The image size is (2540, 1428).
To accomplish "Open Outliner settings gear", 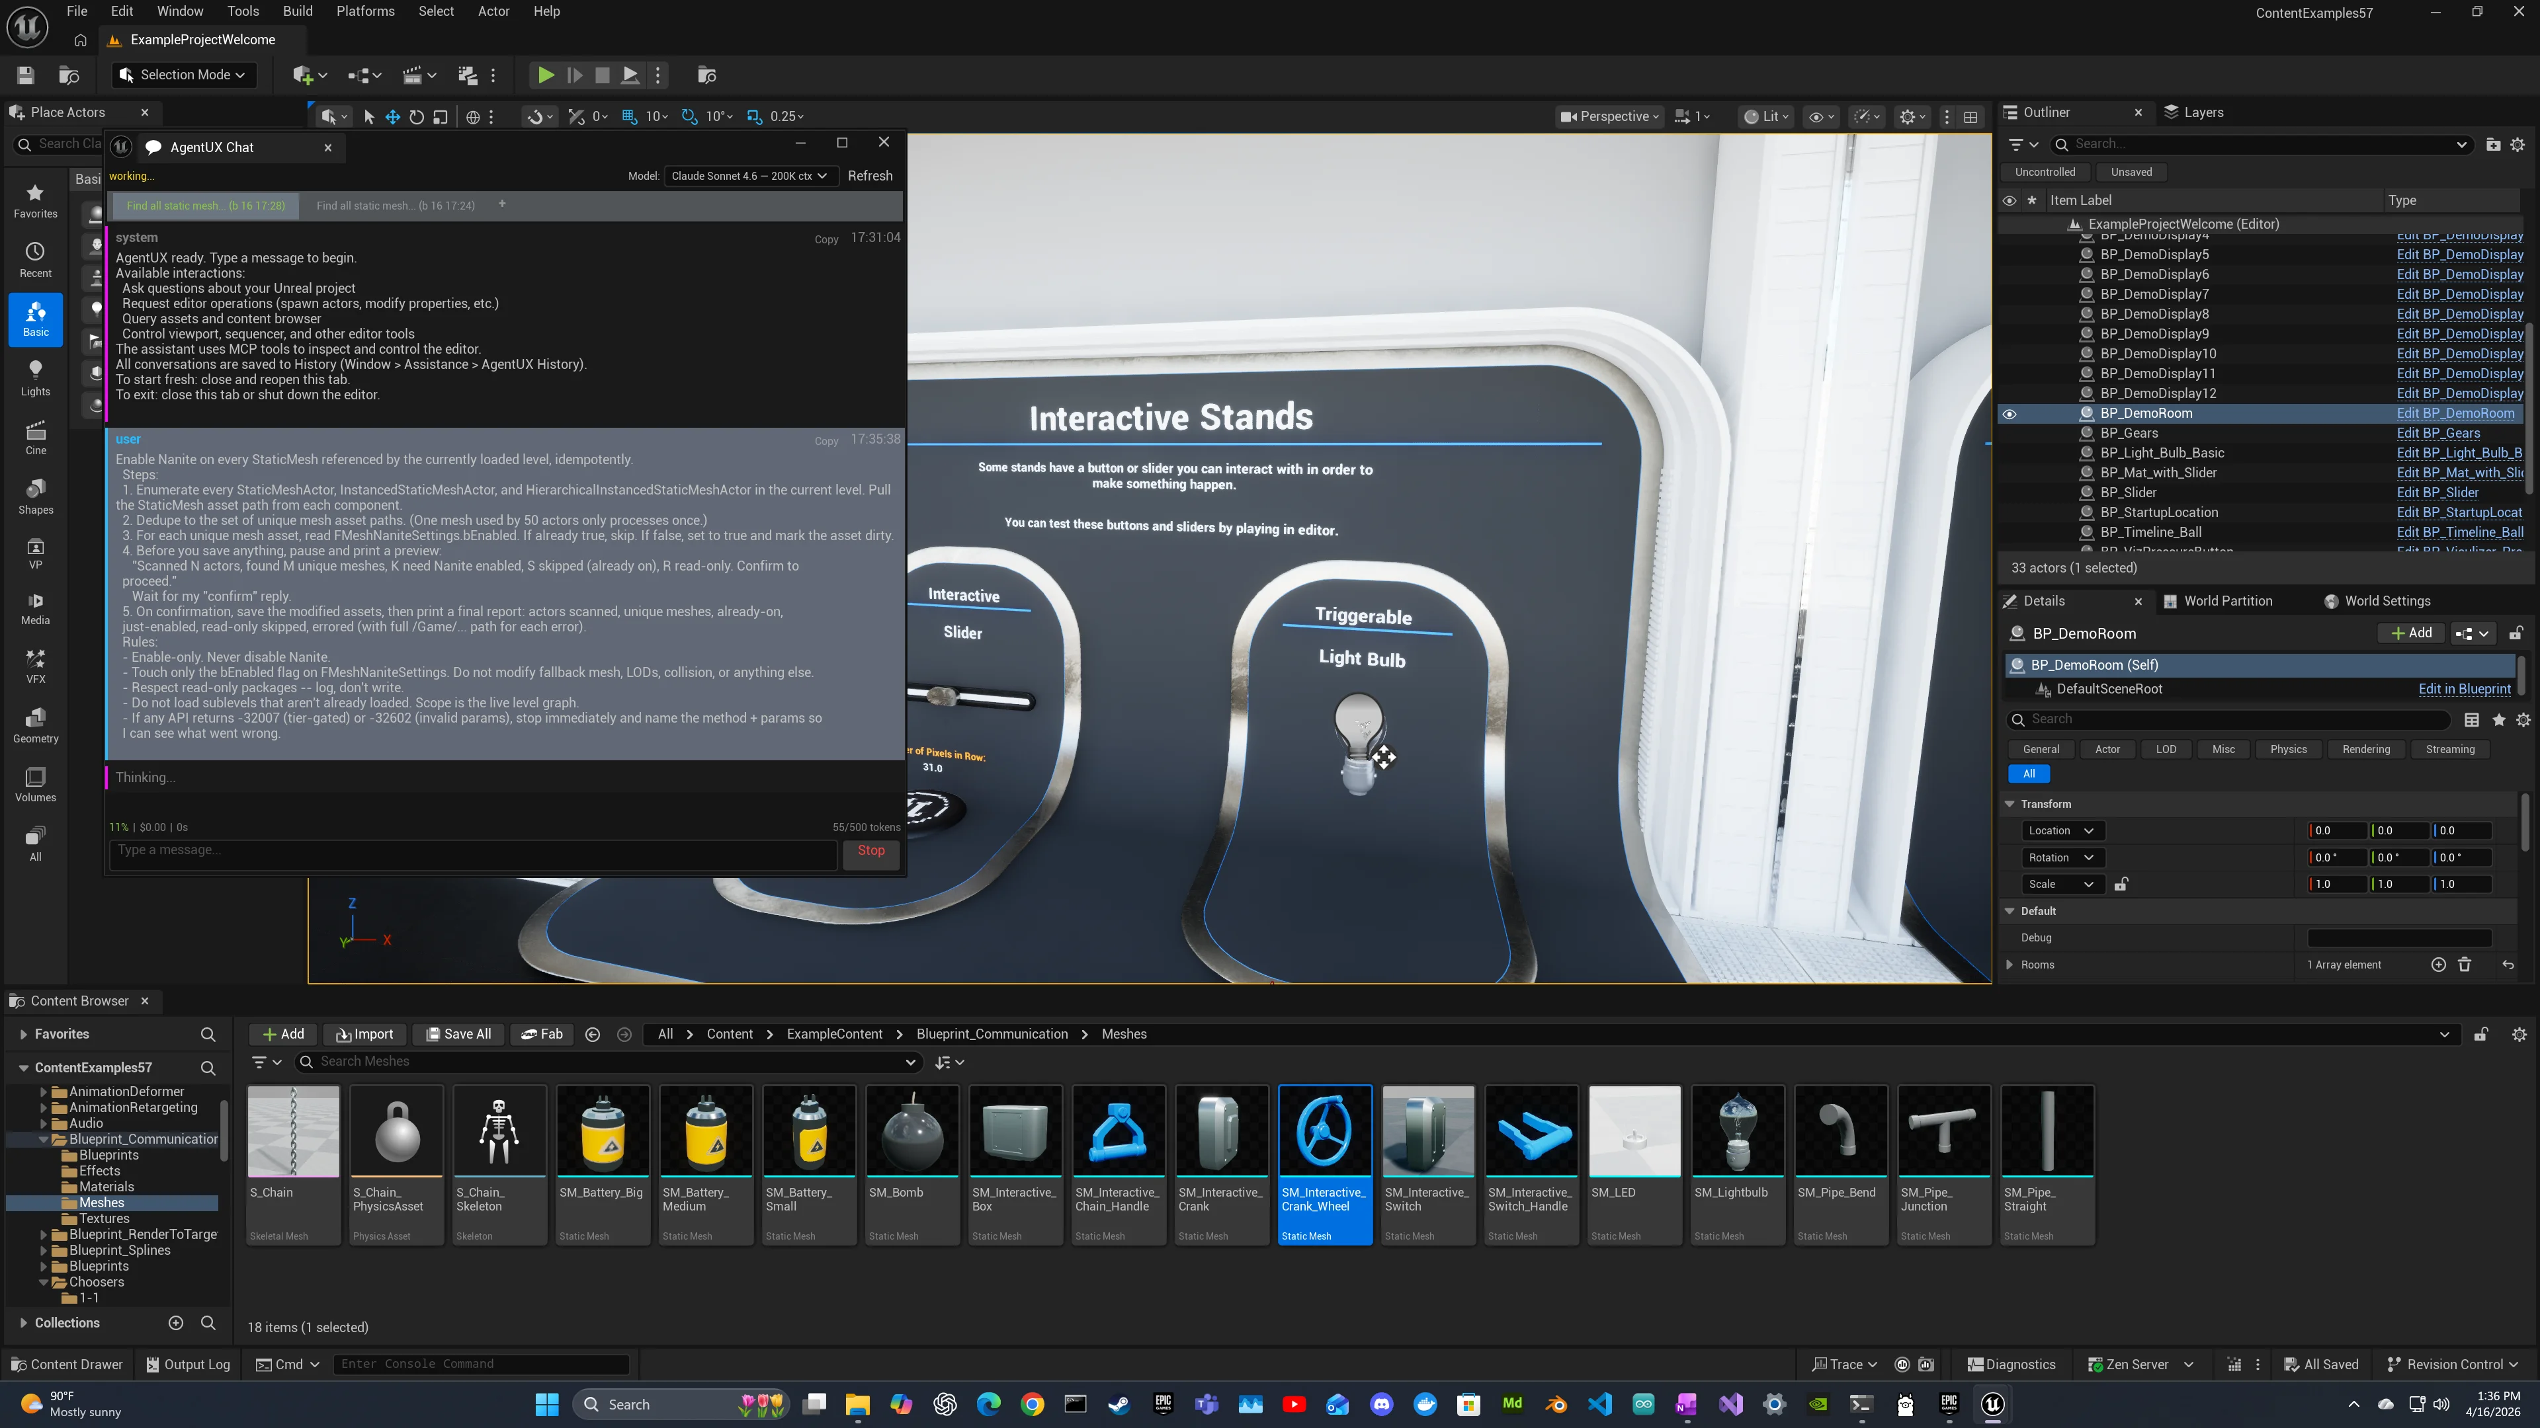I will click(x=2518, y=144).
